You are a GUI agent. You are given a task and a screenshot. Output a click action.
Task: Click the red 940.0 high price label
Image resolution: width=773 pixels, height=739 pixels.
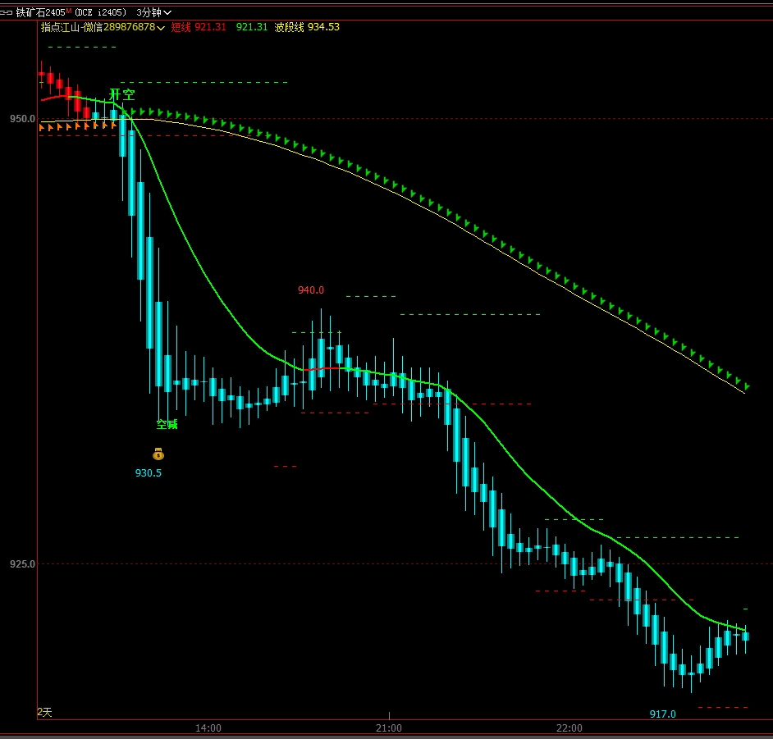311,290
